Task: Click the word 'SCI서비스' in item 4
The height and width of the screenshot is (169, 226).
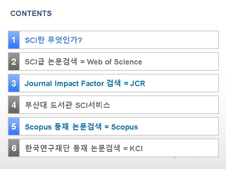Action: coord(93,105)
